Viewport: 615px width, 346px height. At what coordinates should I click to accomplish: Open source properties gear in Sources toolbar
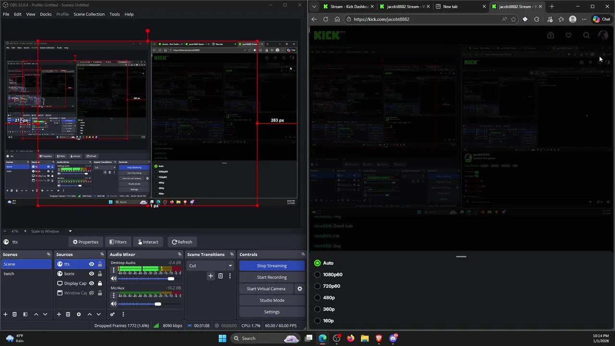pyautogui.click(x=79, y=314)
